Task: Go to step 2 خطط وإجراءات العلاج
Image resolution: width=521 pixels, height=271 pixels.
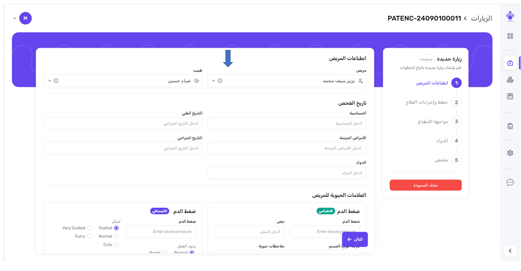Action: 456,102
